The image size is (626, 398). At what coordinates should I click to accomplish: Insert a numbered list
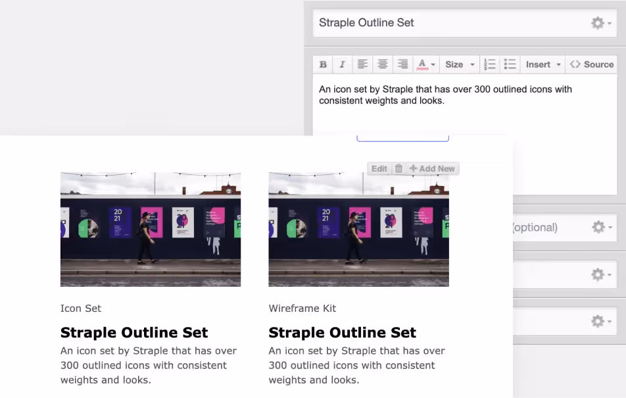click(490, 64)
